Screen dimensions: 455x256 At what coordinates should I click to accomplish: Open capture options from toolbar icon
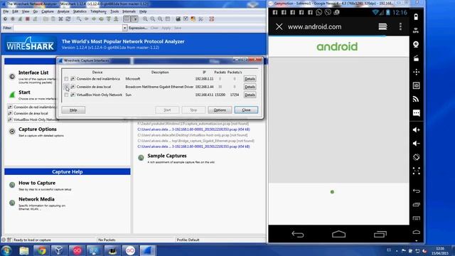(x=13, y=19)
